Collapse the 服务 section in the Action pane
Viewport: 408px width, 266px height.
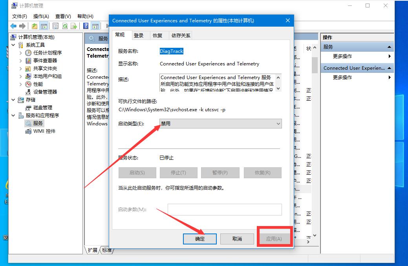tap(390, 46)
